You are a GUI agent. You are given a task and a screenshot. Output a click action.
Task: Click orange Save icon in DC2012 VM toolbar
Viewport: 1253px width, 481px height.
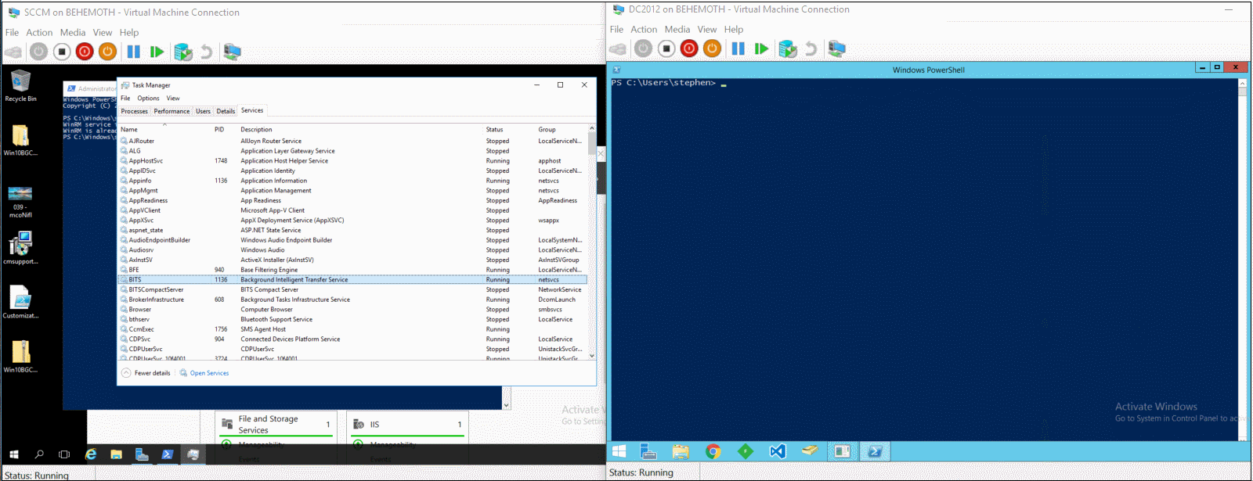[x=712, y=48]
